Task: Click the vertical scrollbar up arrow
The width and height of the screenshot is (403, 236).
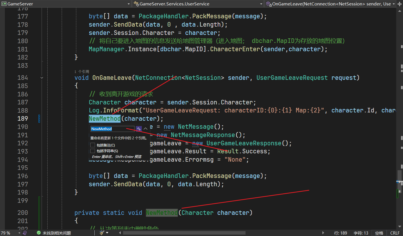Action: coord(400,11)
